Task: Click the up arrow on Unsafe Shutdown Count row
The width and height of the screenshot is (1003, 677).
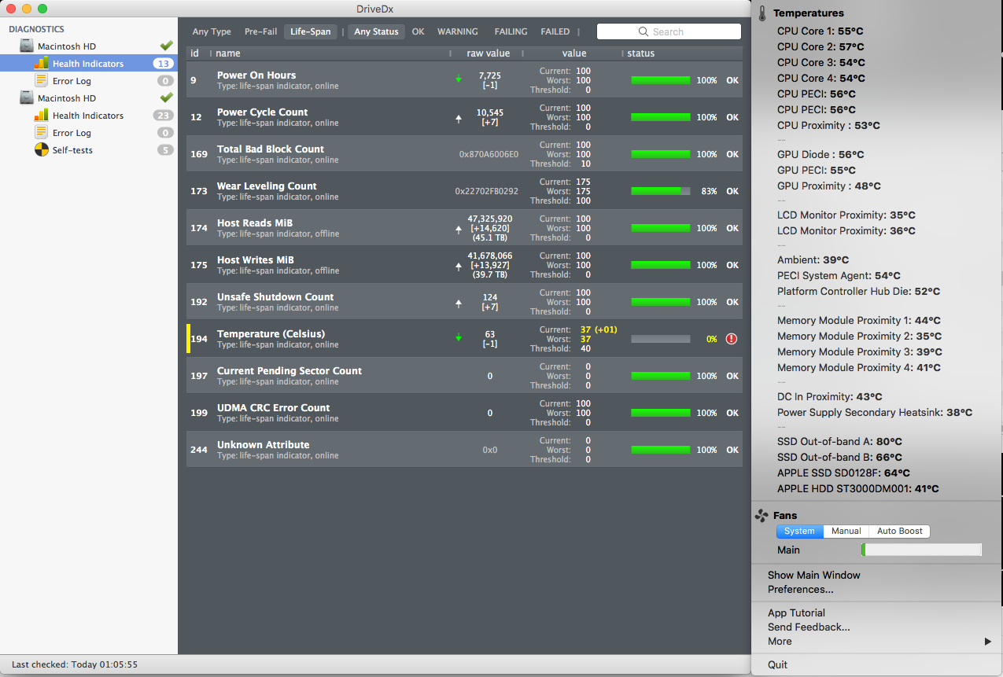Action: [459, 303]
